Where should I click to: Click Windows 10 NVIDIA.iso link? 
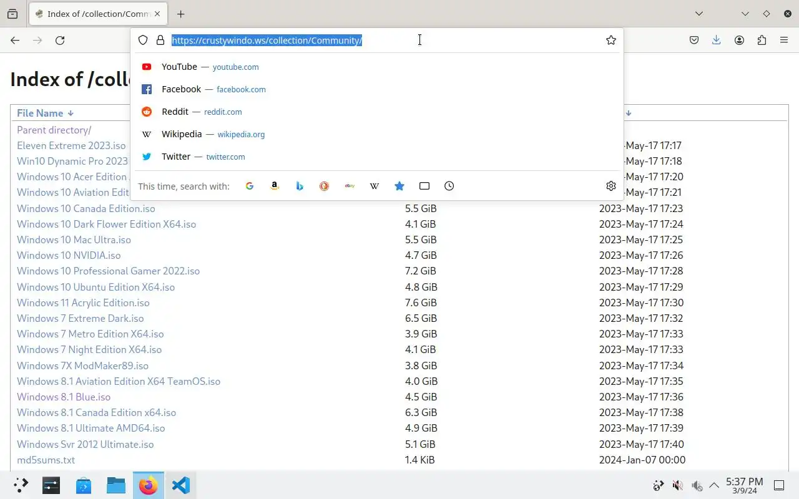69,255
